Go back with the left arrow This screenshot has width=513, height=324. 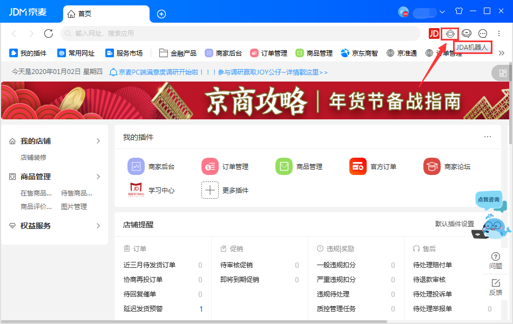coord(14,33)
